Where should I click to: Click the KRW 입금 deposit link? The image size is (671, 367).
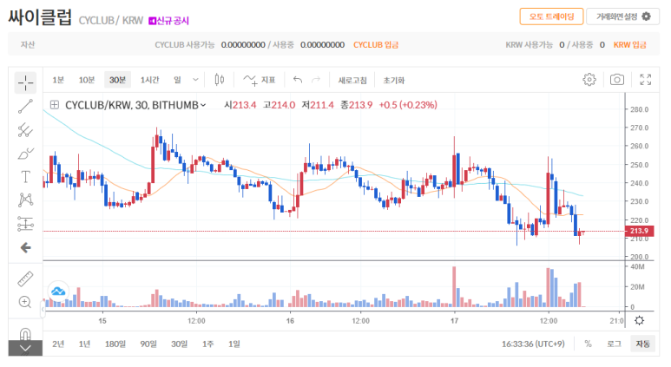tap(629, 44)
